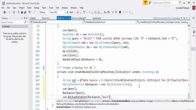Click the editor split handle above scrollbar
Screen dimensions: 196x110
(x=189, y=26)
